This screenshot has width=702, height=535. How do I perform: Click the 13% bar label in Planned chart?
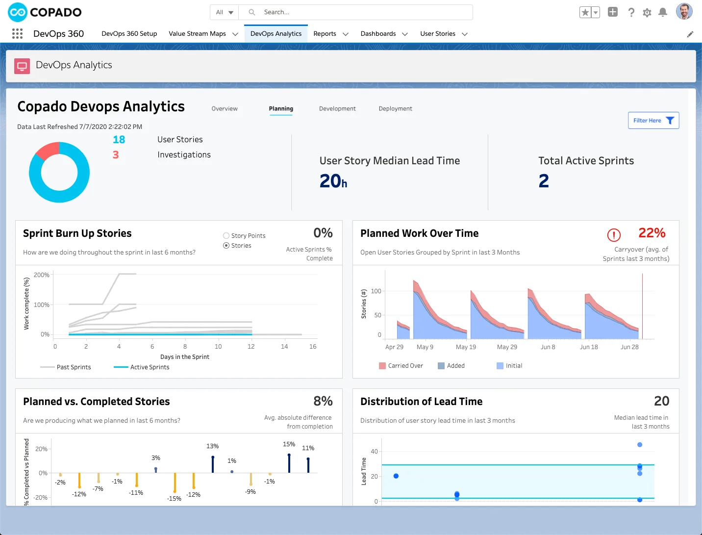point(212,446)
